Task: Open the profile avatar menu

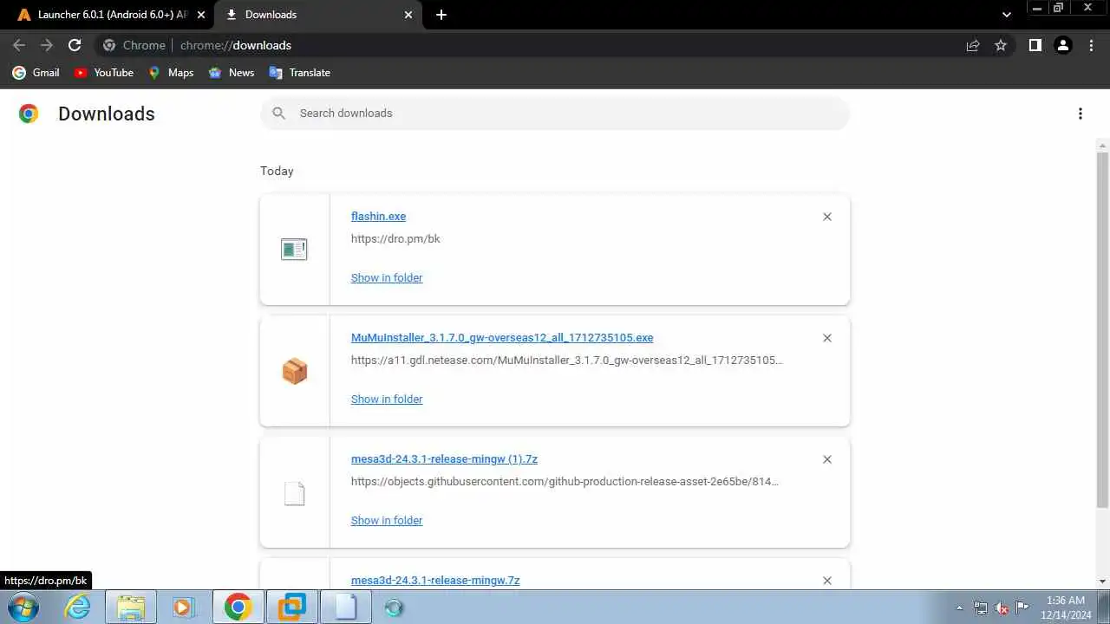Action: (1063, 45)
